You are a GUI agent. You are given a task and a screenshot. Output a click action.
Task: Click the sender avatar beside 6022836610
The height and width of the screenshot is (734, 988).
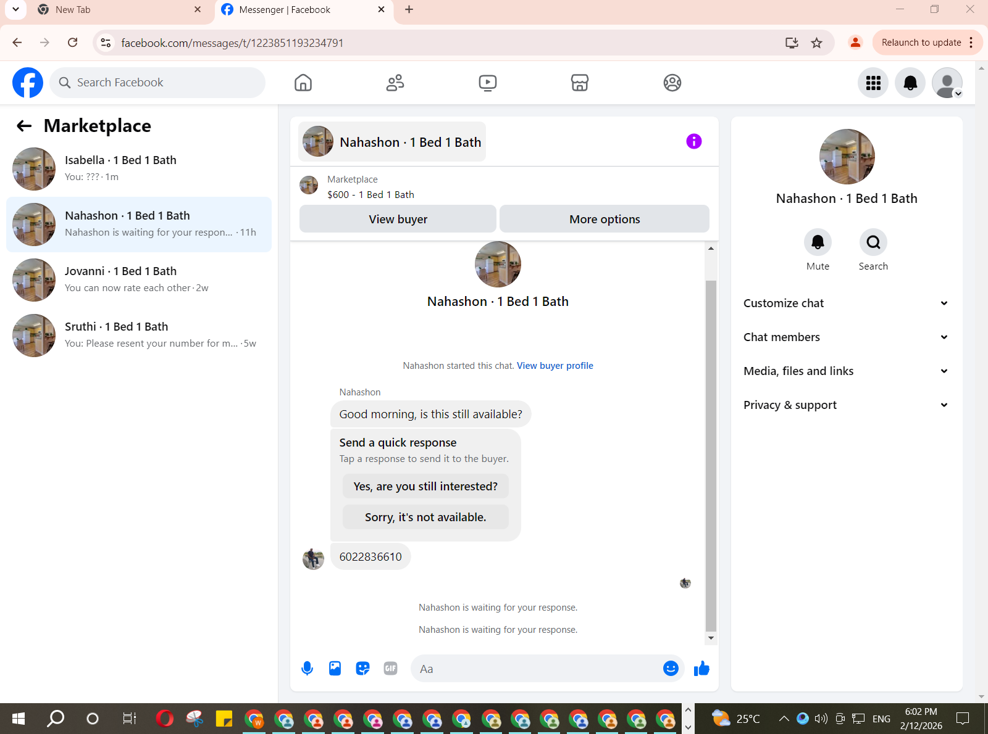[313, 559]
